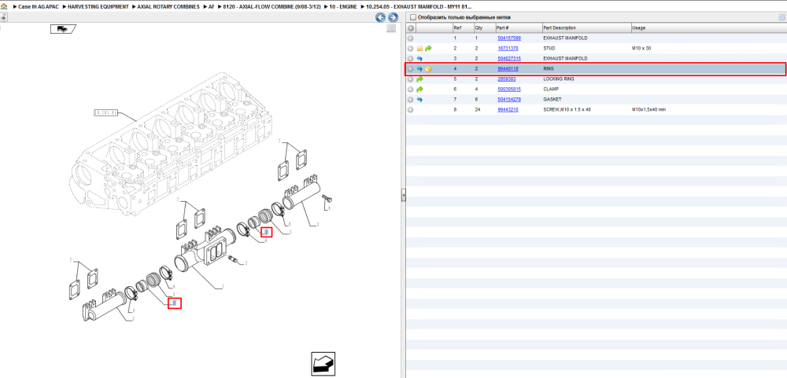The height and width of the screenshot is (378, 787).
Task: Click the green arrow in the STUD row
Action: tap(428, 49)
